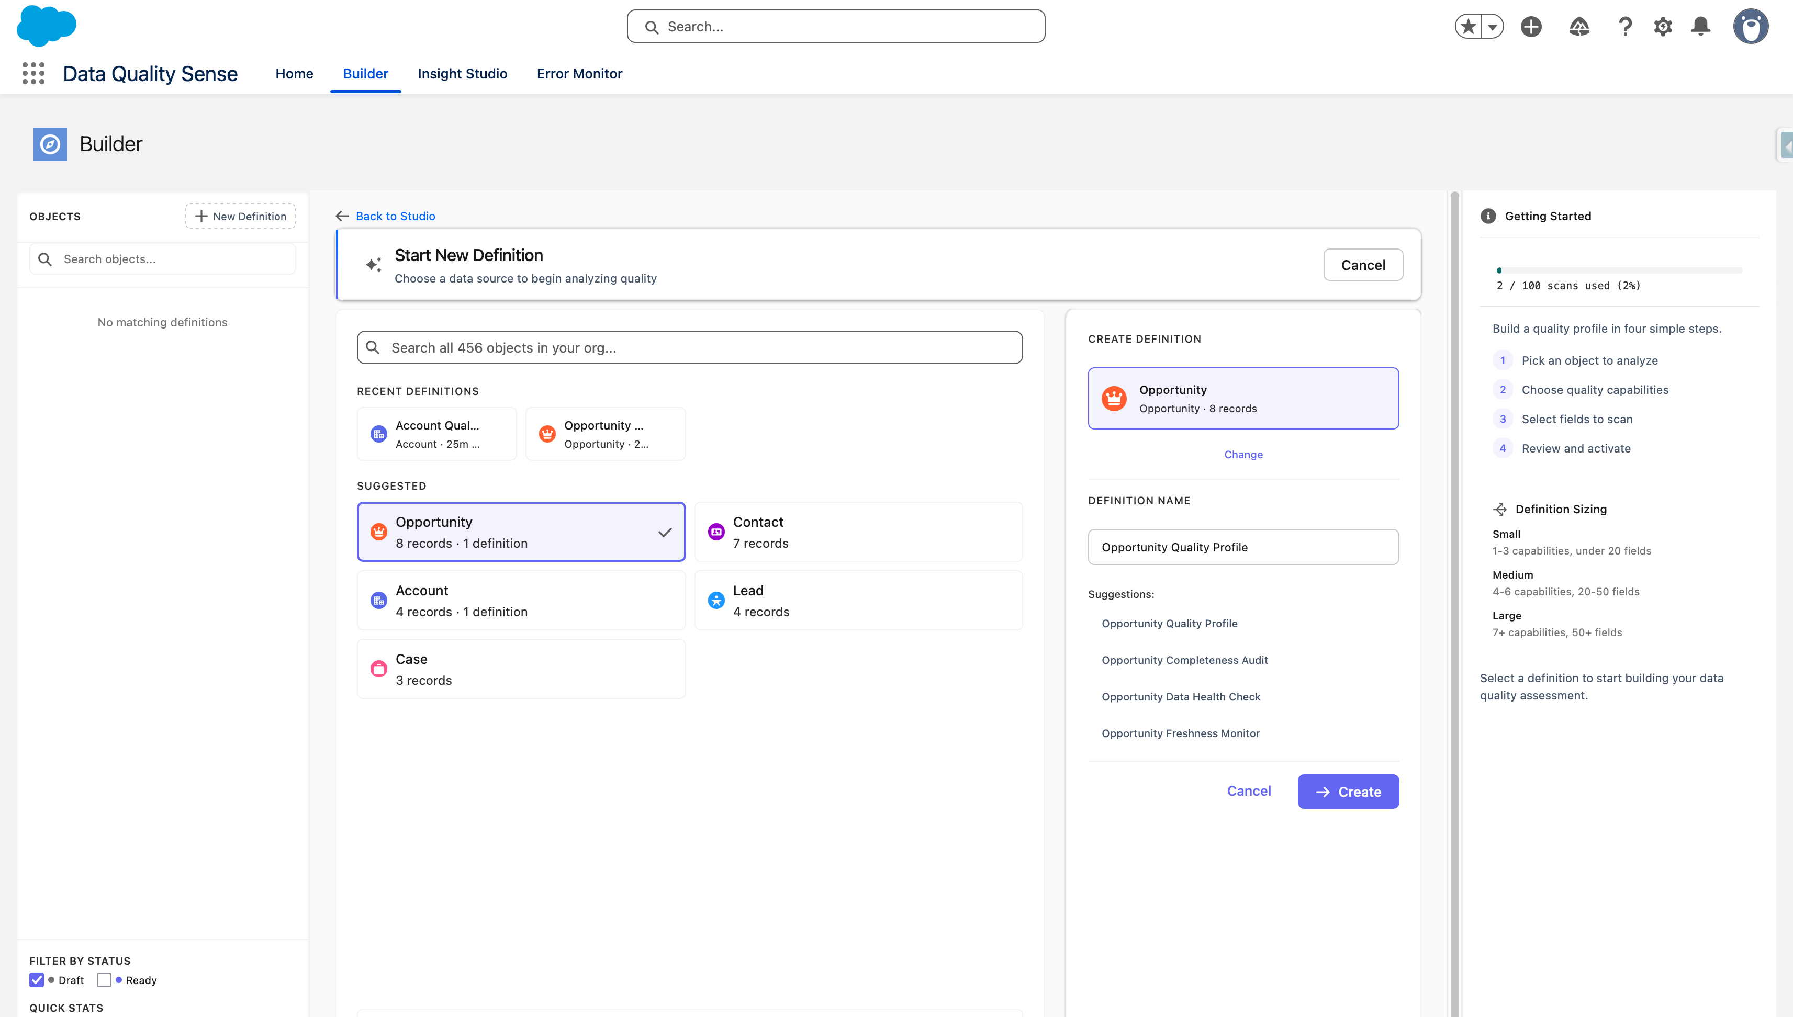Click the search icon in the objects sidebar
This screenshot has width=1793, height=1017.
[44, 259]
